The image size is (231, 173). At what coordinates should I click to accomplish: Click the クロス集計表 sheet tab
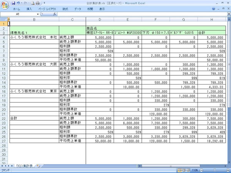click(x=24, y=166)
